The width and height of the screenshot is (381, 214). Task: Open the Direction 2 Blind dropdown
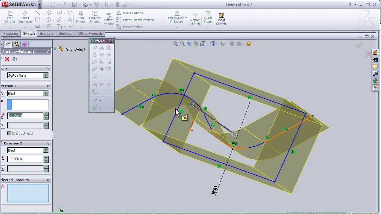coord(46,150)
